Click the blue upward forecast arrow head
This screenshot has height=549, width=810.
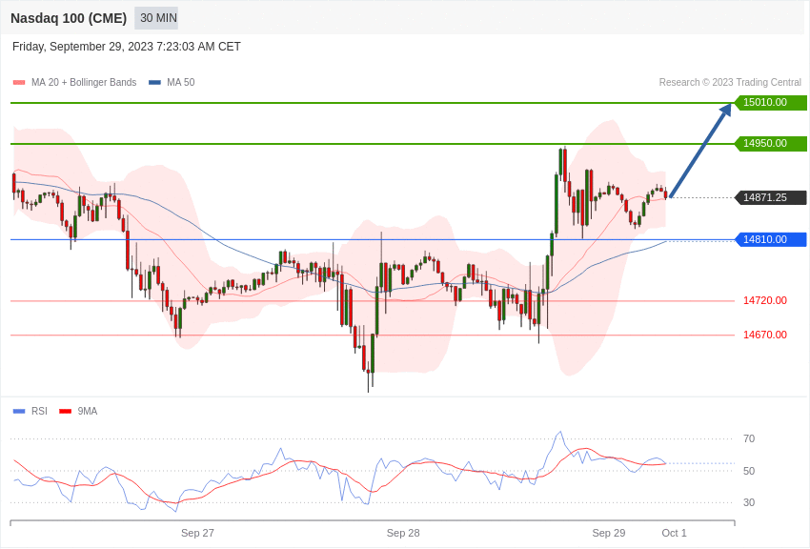tap(726, 110)
